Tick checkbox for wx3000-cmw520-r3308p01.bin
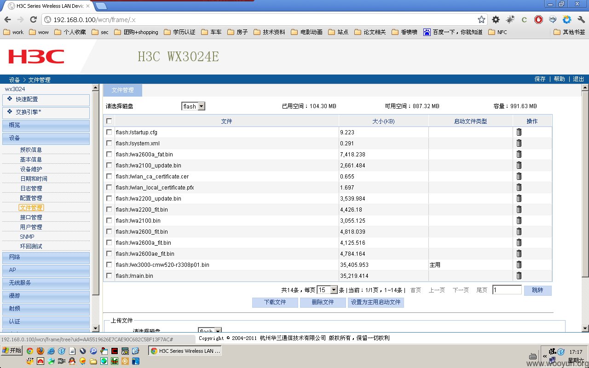 (109, 264)
